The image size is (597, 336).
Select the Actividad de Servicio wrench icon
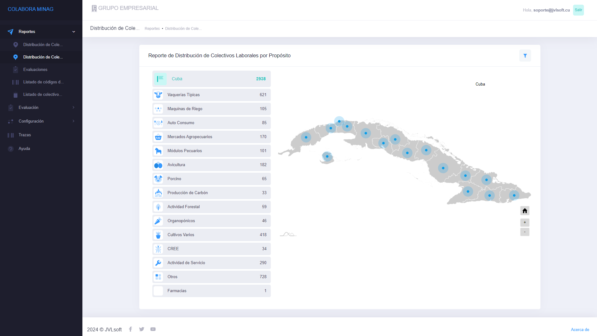158,263
